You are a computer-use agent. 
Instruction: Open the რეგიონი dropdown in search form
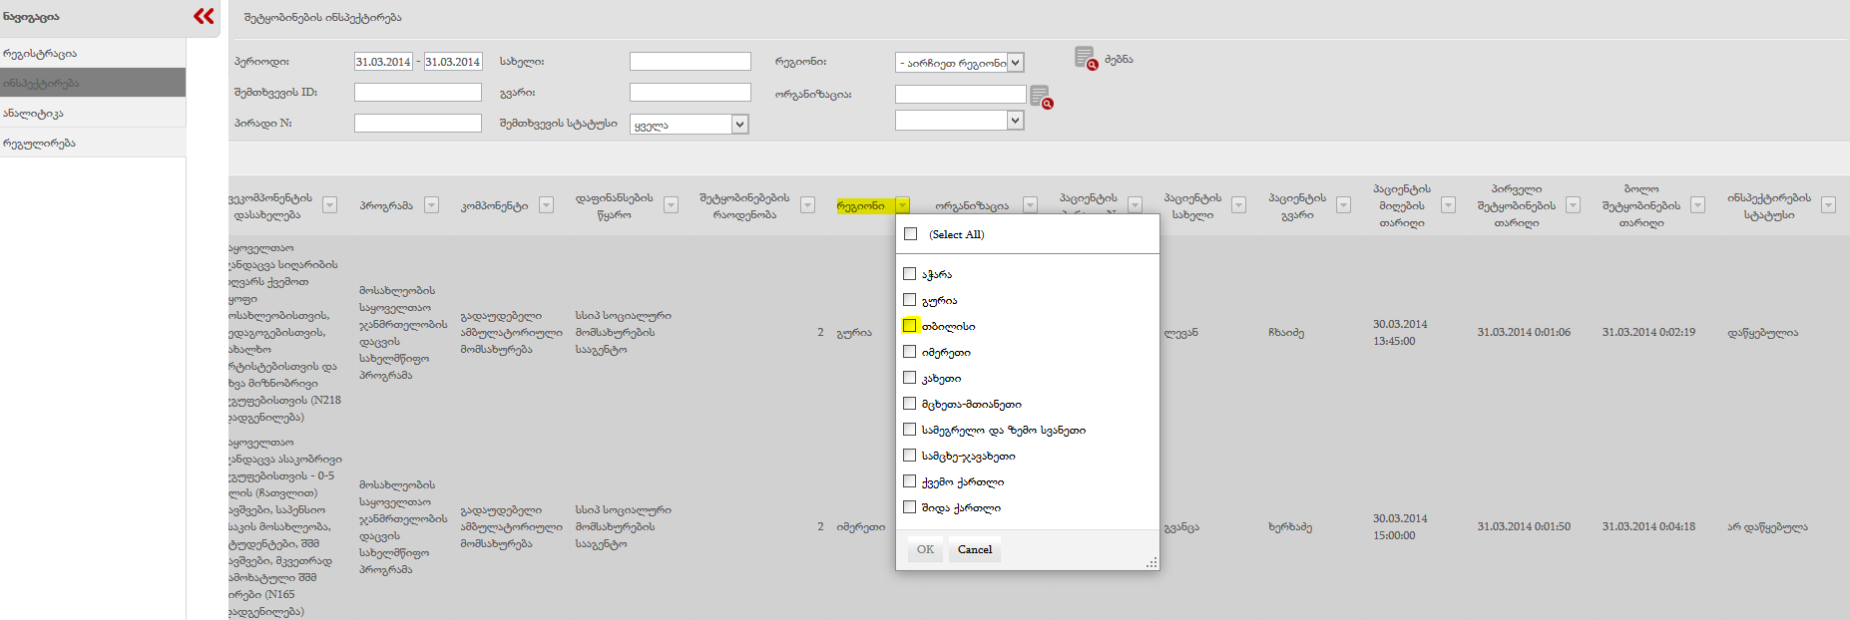pos(1015,63)
